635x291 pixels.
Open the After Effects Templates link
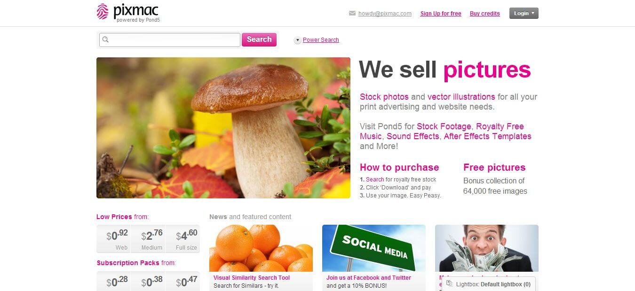487,136
